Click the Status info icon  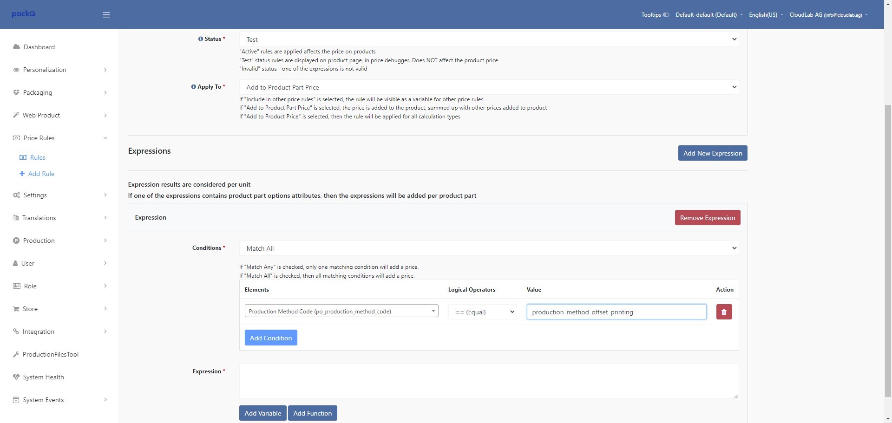201,39
